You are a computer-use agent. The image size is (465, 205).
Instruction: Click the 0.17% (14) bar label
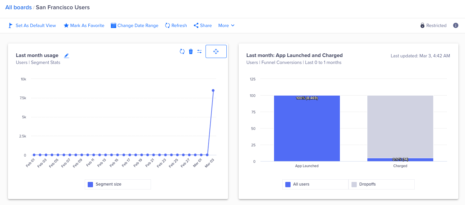pyautogui.click(x=400, y=160)
